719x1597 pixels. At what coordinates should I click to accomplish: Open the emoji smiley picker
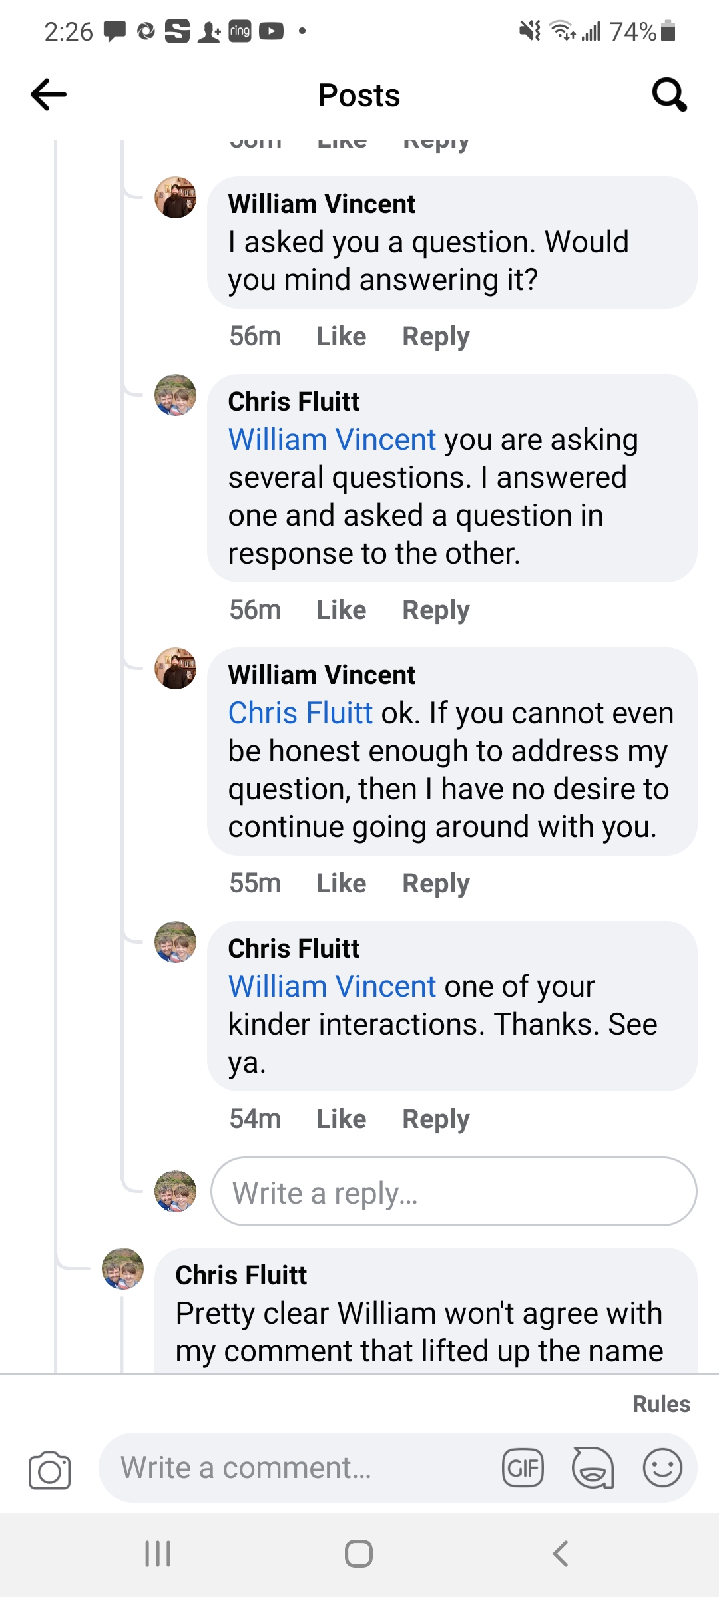click(x=662, y=1468)
